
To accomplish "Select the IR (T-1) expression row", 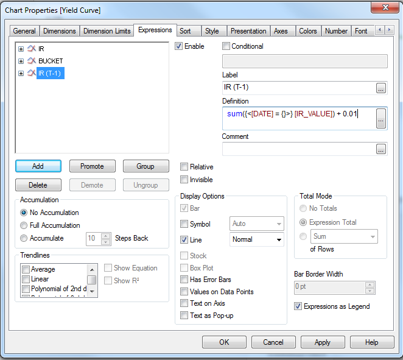I will tap(51, 73).
